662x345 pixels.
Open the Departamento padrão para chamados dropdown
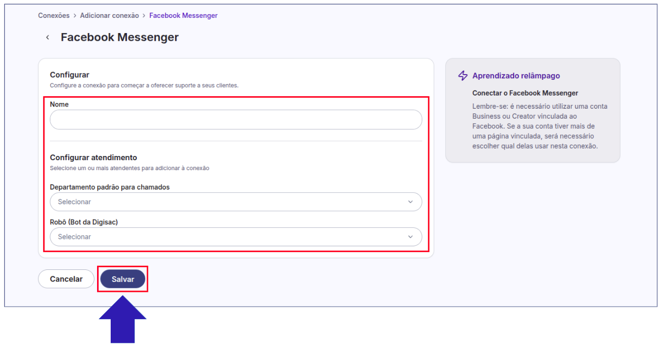click(x=236, y=202)
